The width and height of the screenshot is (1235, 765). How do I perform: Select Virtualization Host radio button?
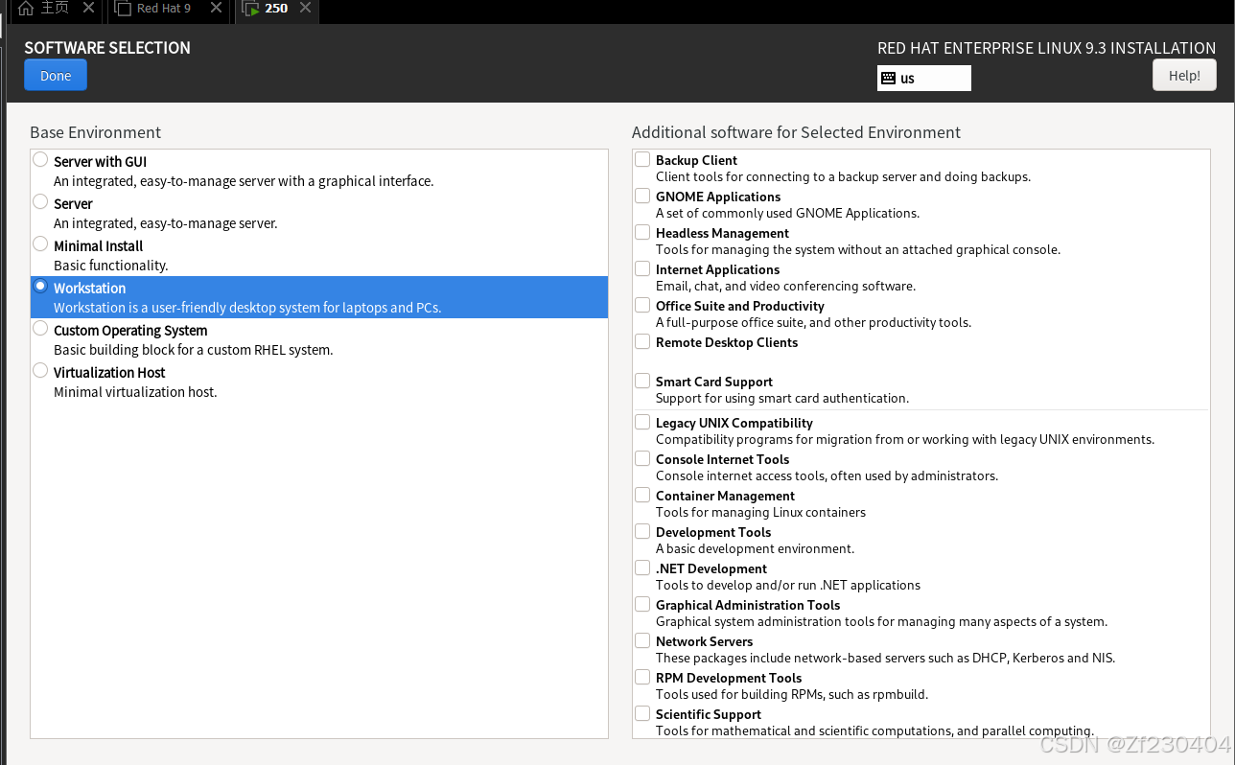coord(40,370)
